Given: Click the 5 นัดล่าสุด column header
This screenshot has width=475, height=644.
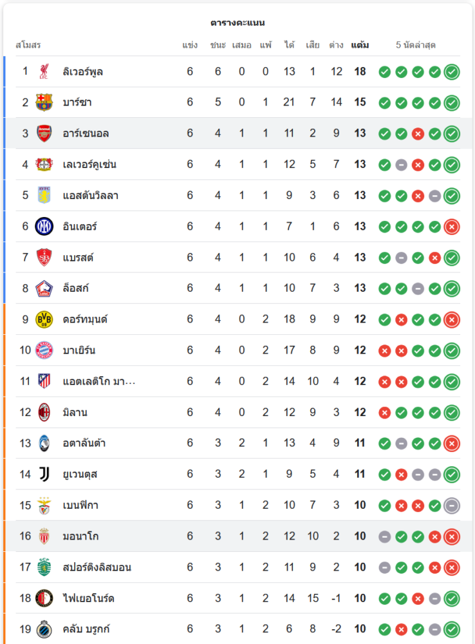Looking at the screenshot, I should pos(416,45).
